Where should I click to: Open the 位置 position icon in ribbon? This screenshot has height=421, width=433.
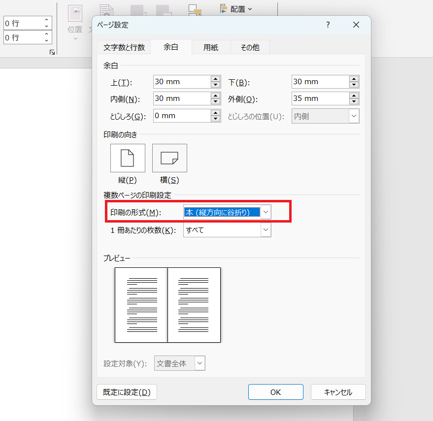click(x=75, y=23)
